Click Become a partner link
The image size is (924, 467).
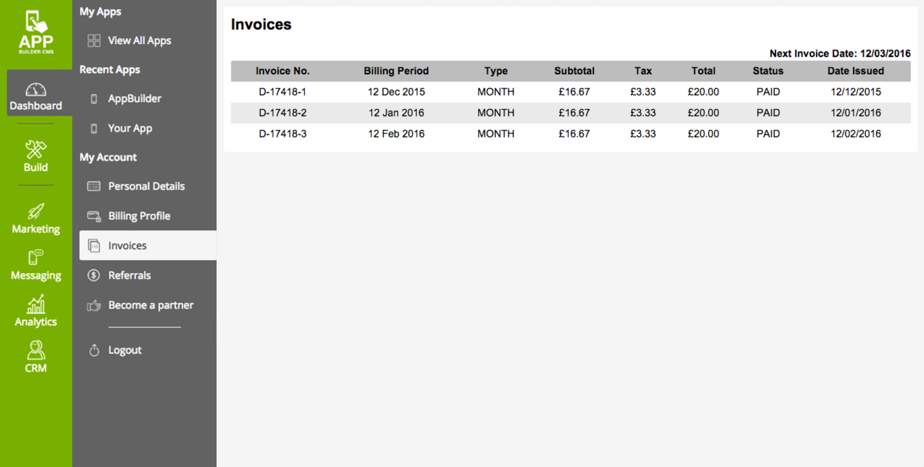point(150,305)
